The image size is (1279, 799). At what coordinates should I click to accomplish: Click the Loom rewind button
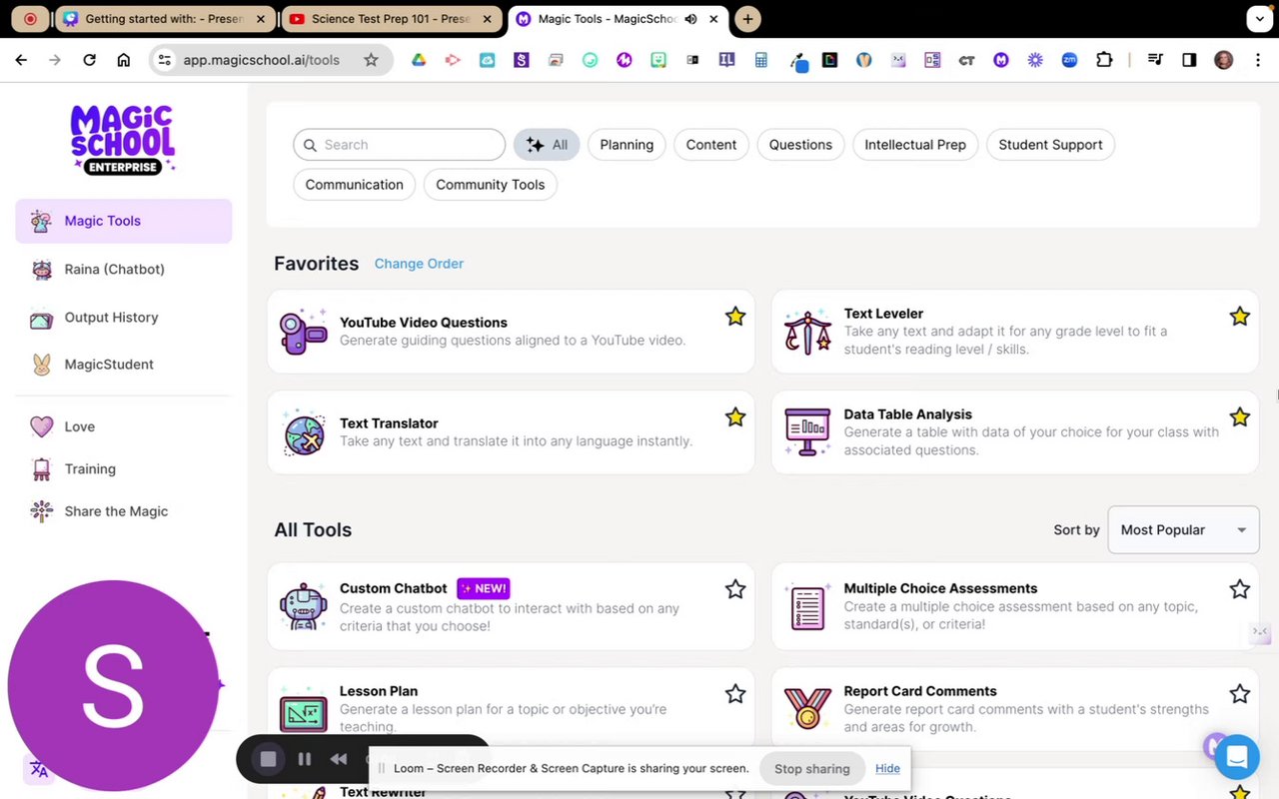[339, 759]
